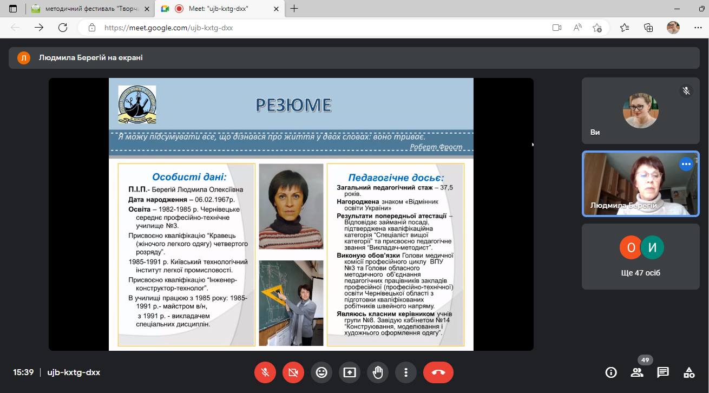Viewport: 709px width, 393px height.
Task: Click the РЕЗЮМЕ slide heading
Action: pos(294,105)
